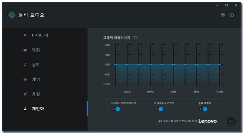Image resolution: width=243 pixels, height=133 pixels.
Task: Click the music note icon beside 음악
Action: click(x=25, y=65)
